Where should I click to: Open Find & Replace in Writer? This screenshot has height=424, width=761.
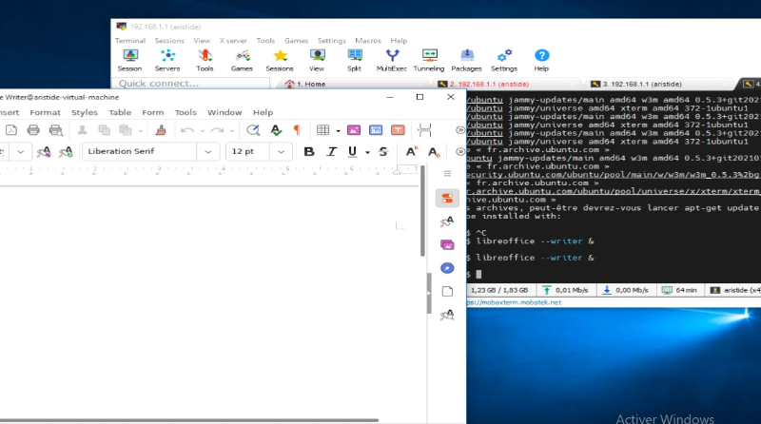253,130
